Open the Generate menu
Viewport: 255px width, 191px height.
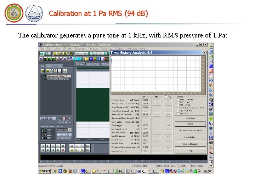(80, 48)
